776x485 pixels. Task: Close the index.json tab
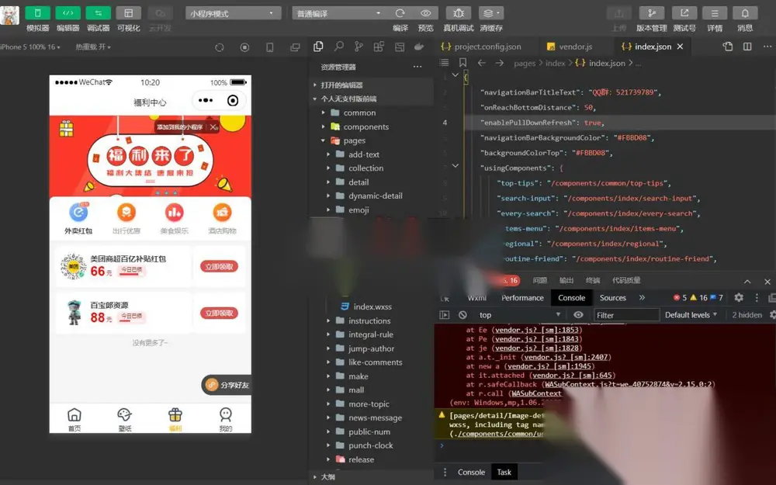[x=680, y=47]
